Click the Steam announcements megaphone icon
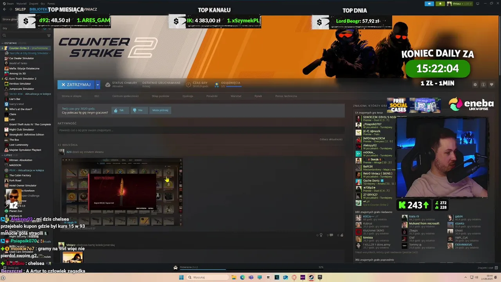The width and height of the screenshot is (501, 282). pos(429,4)
